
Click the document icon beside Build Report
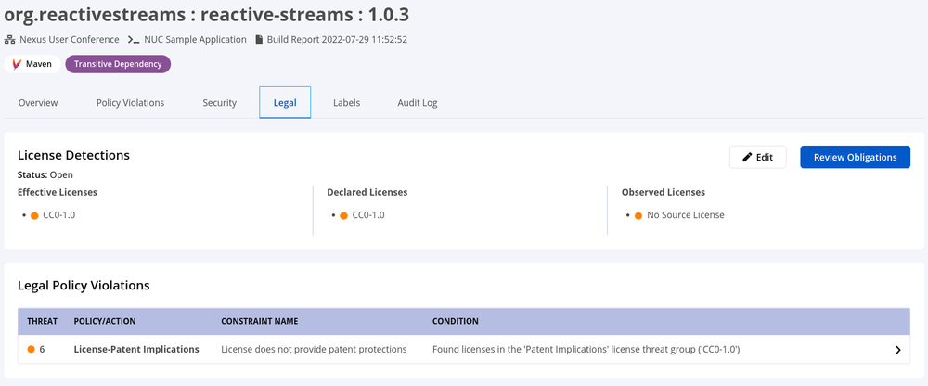(259, 40)
